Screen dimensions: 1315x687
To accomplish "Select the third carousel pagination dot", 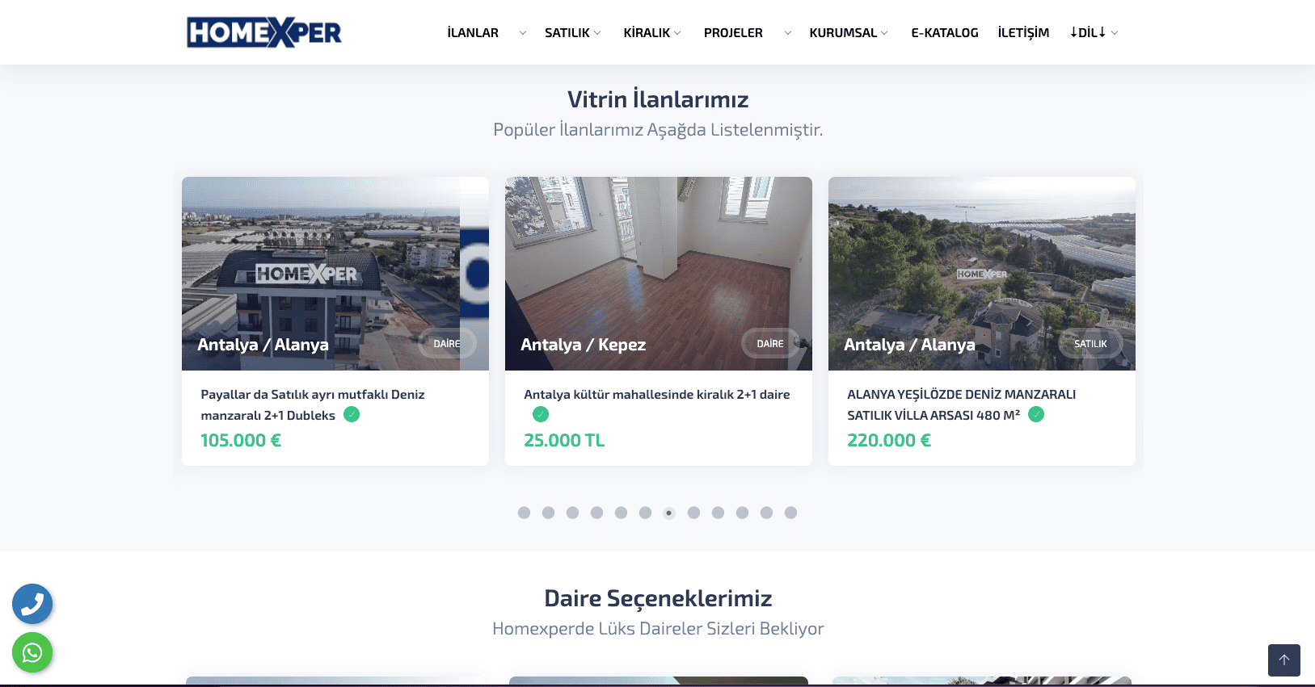I will point(572,513).
